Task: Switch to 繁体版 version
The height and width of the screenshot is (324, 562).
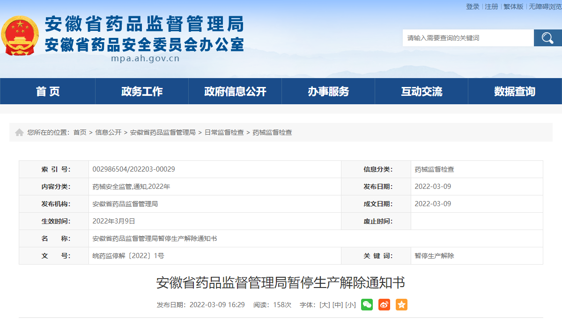Action: pyautogui.click(x=513, y=7)
